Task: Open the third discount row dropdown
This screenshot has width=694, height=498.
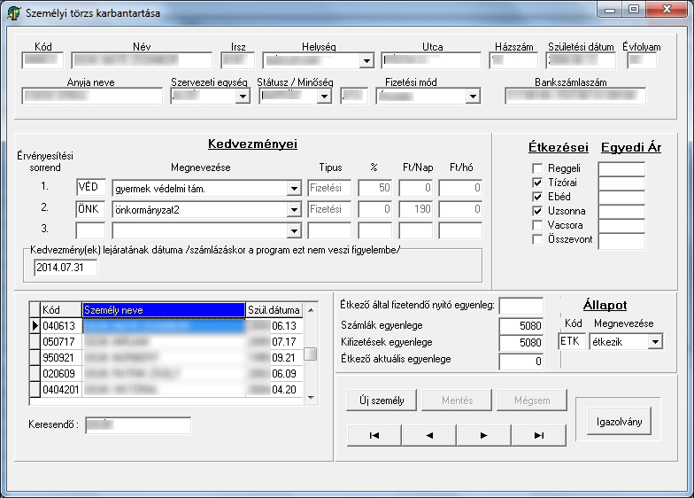Action: tap(294, 230)
